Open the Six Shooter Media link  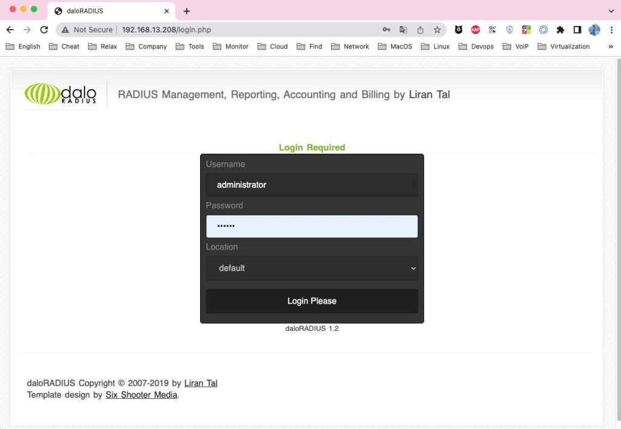coord(141,395)
